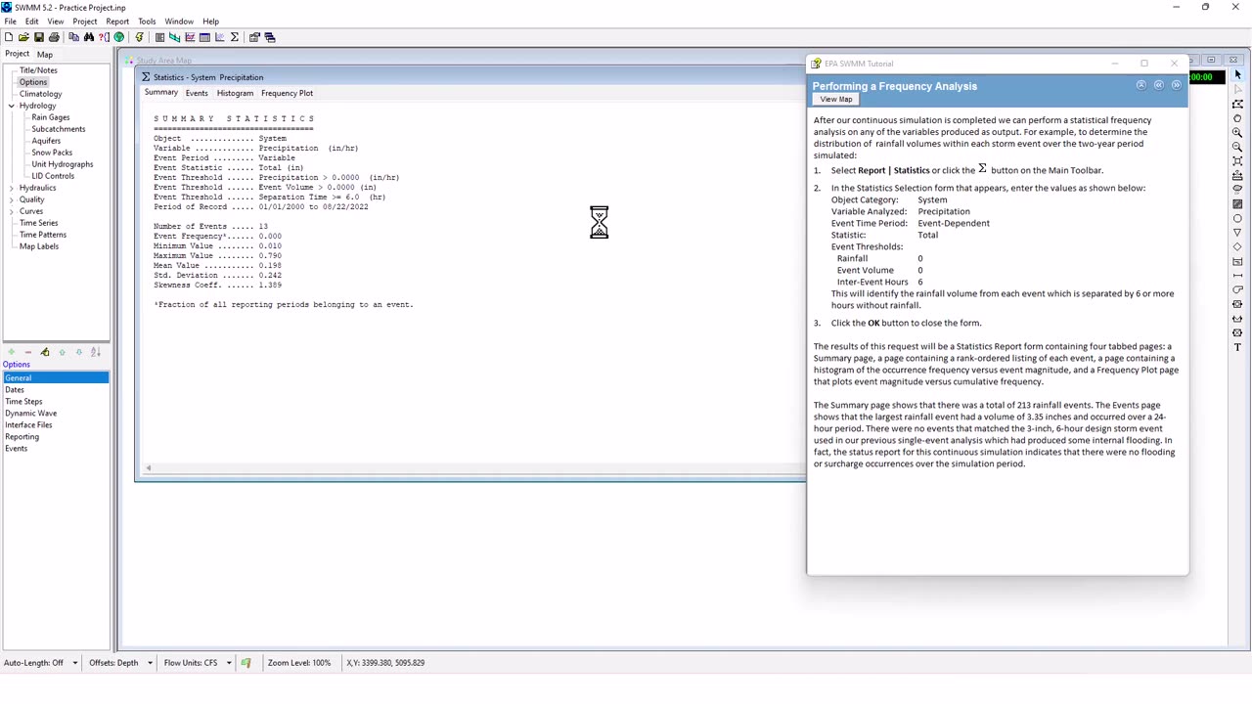The height and width of the screenshot is (704, 1252).
Task: Select the Add Junction node tool
Action: (x=1236, y=218)
